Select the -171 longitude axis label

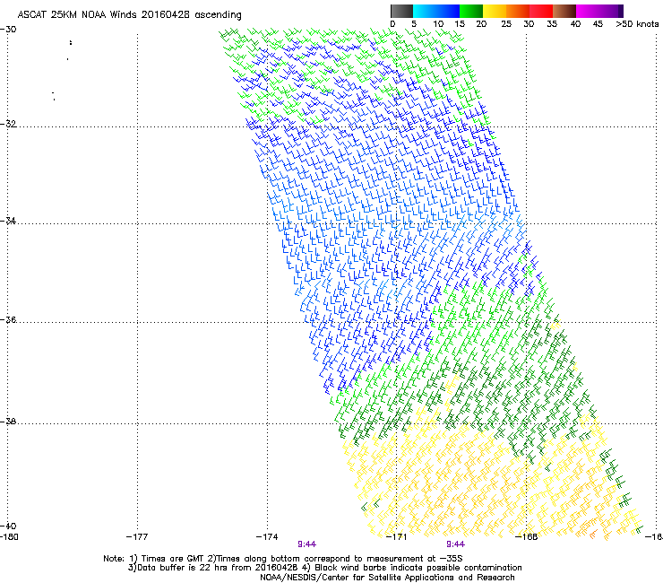click(396, 537)
